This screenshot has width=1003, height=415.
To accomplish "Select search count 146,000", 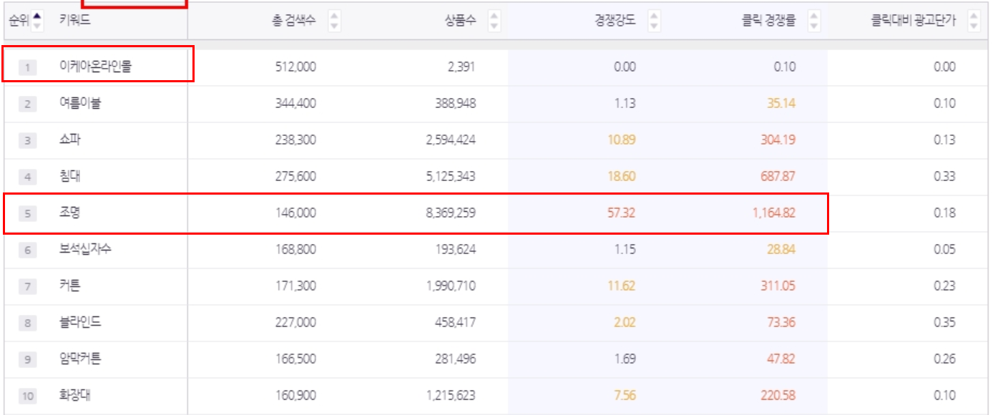I will [295, 213].
